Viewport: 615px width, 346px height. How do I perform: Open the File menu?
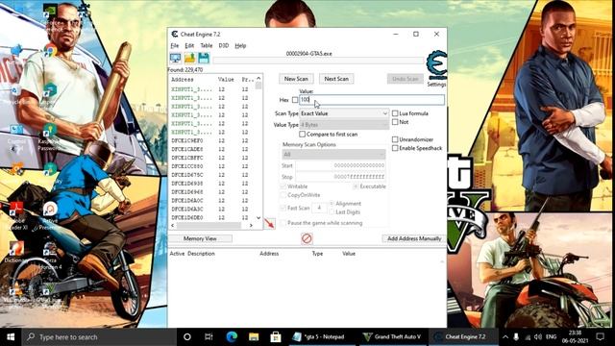(x=175, y=45)
